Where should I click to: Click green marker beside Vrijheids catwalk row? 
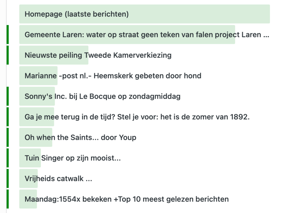coord(8,179)
